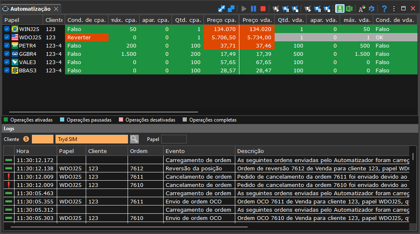Deselect all operations icon in toolbar

pos(231,9)
